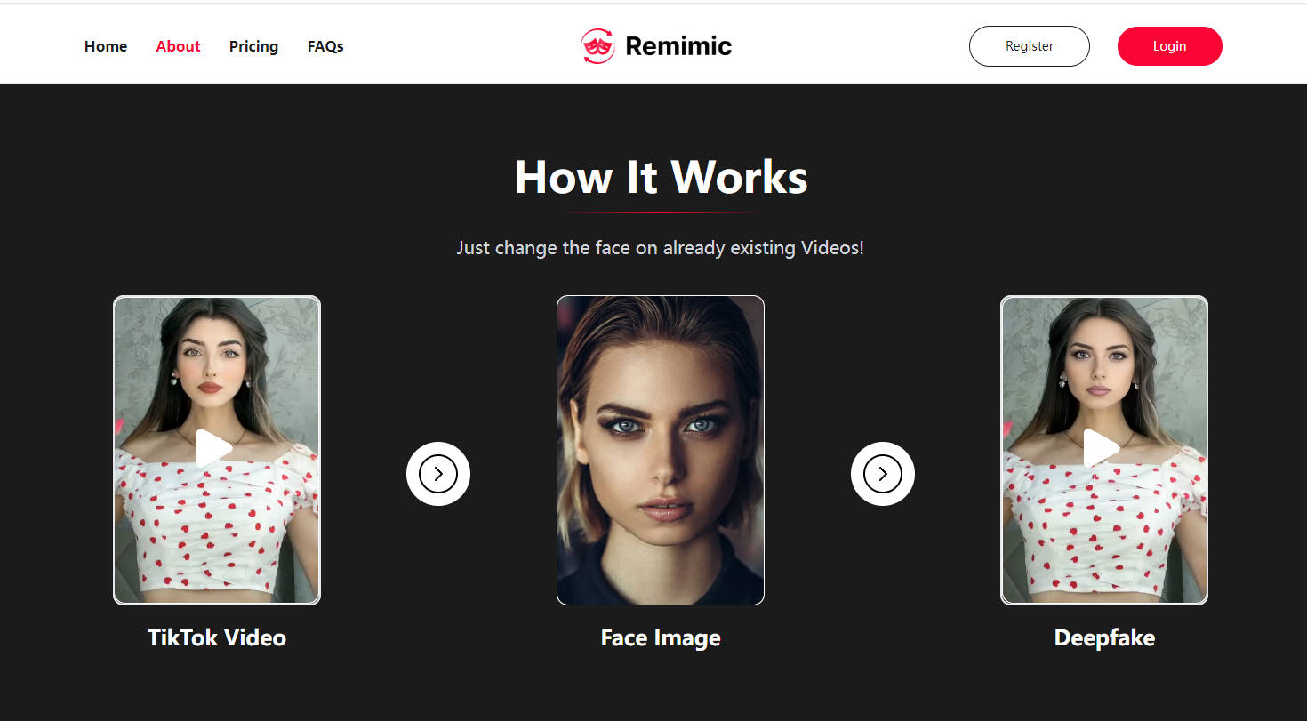Click the Deepfake caption label
This screenshot has width=1307, height=721.
coord(1103,637)
